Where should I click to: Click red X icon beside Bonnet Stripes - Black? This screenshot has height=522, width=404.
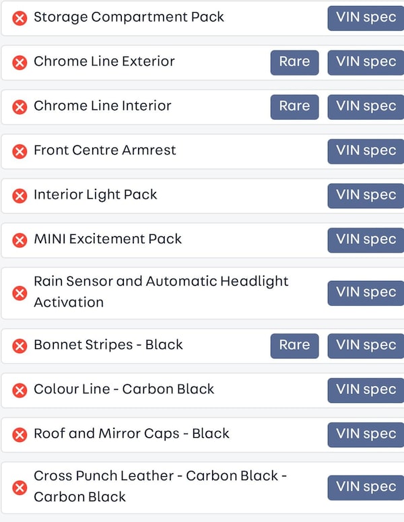click(20, 346)
